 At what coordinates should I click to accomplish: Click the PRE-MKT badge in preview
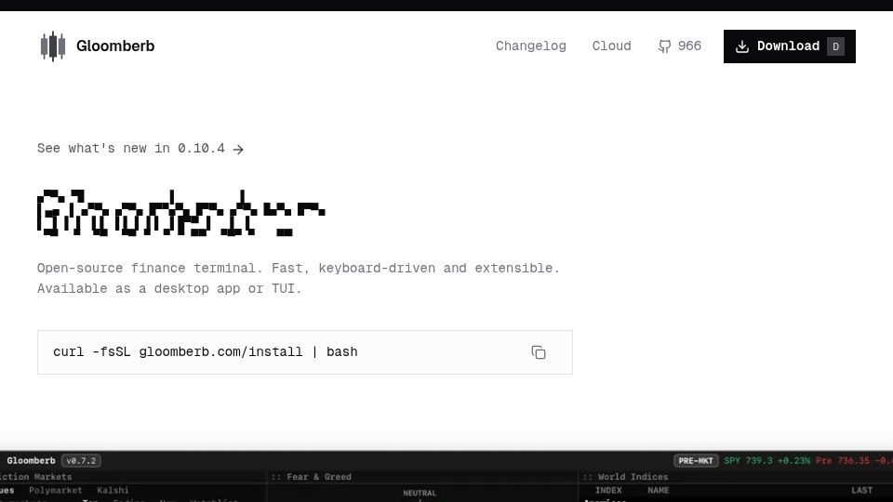[x=696, y=460]
